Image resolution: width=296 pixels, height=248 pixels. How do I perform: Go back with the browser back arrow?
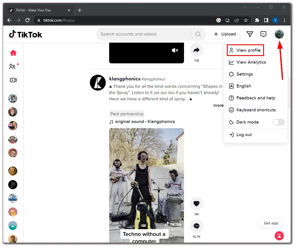click(9, 20)
